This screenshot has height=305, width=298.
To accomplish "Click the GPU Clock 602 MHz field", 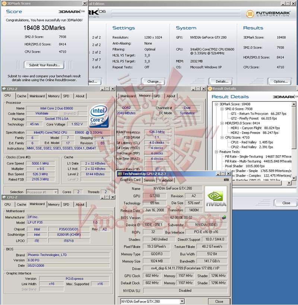I will [x=152, y=276].
